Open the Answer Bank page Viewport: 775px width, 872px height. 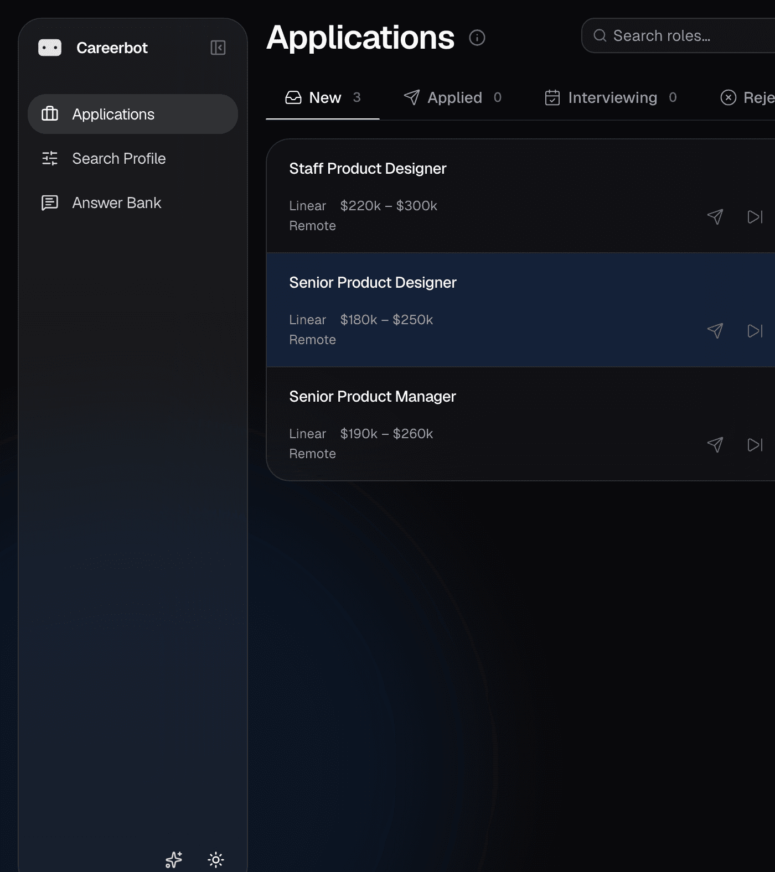133,203
